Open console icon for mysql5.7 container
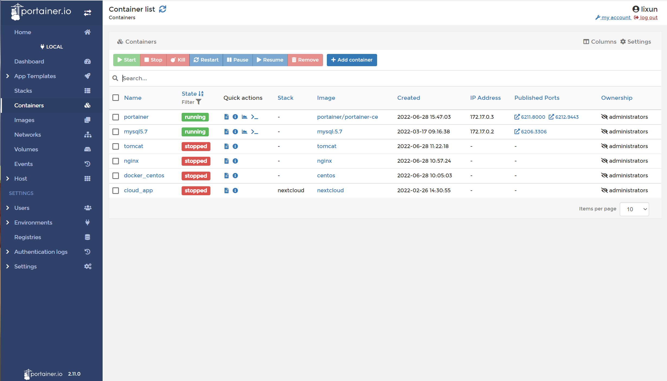The width and height of the screenshot is (667, 381). pos(254,132)
